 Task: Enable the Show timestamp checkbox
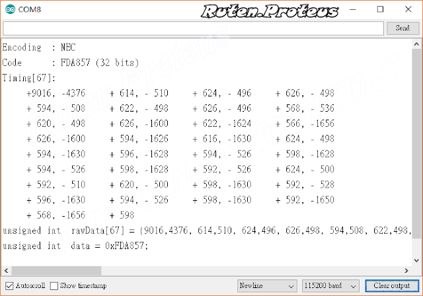click(54, 285)
